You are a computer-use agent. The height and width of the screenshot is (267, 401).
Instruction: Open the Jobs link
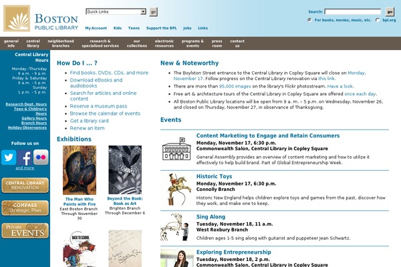(x=187, y=28)
